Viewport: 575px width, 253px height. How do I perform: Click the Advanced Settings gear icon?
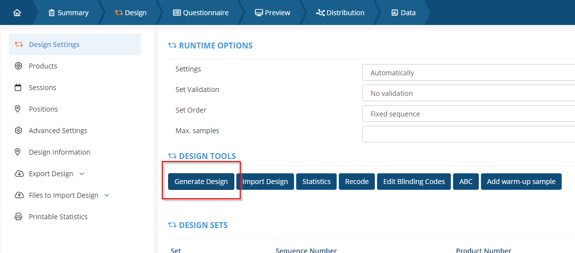[19, 131]
